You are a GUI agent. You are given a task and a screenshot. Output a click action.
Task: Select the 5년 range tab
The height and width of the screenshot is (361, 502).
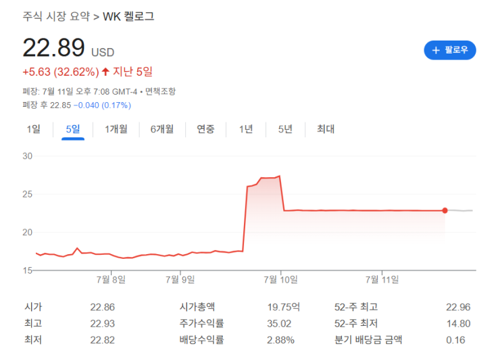(285, 129)
